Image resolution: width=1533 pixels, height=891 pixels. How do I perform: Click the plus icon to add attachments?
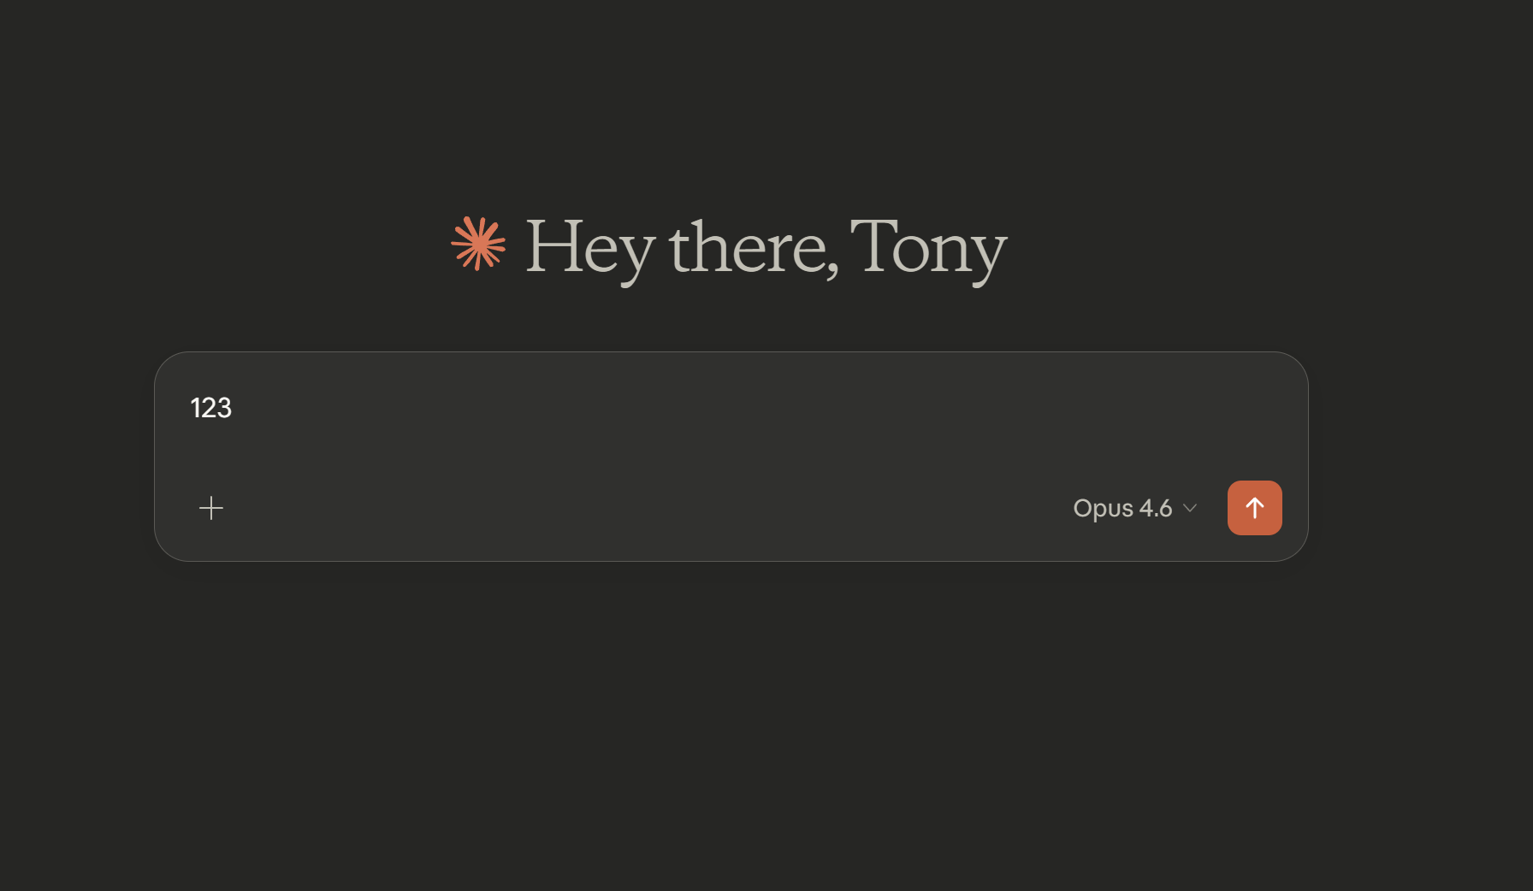click(x=211, y=508)
